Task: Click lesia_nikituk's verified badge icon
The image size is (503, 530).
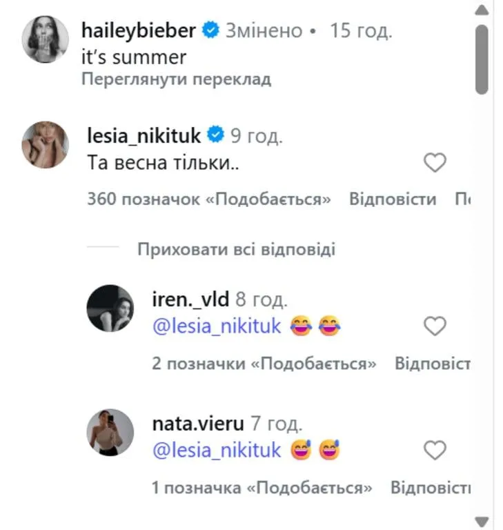Action: (x=216, y=136)
